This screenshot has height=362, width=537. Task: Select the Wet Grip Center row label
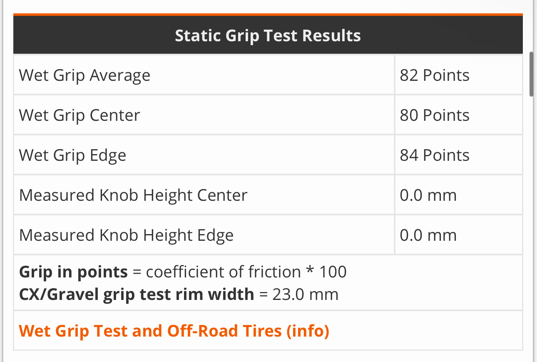point(80,115)
